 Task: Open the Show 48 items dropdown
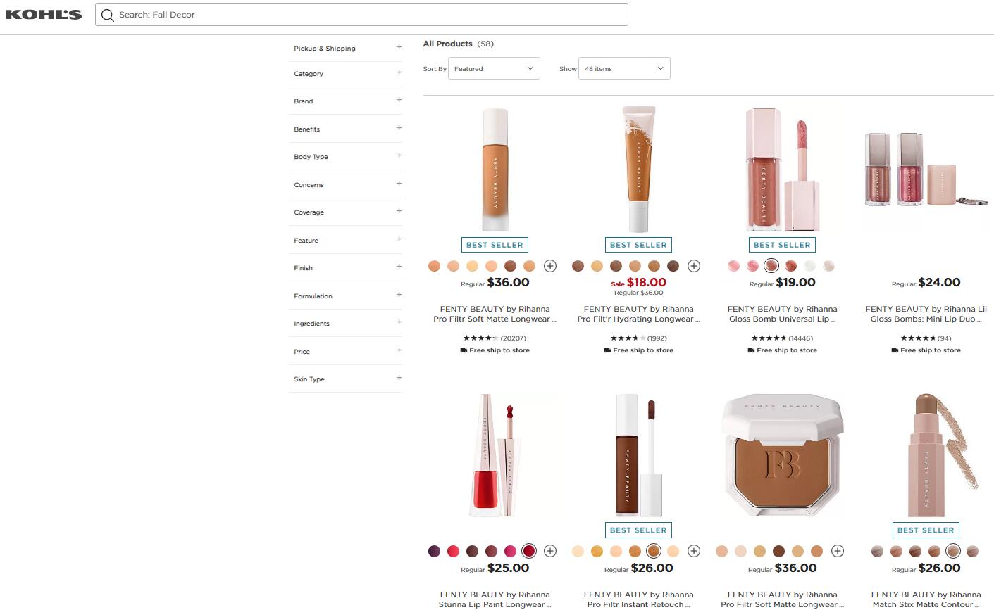624,68
